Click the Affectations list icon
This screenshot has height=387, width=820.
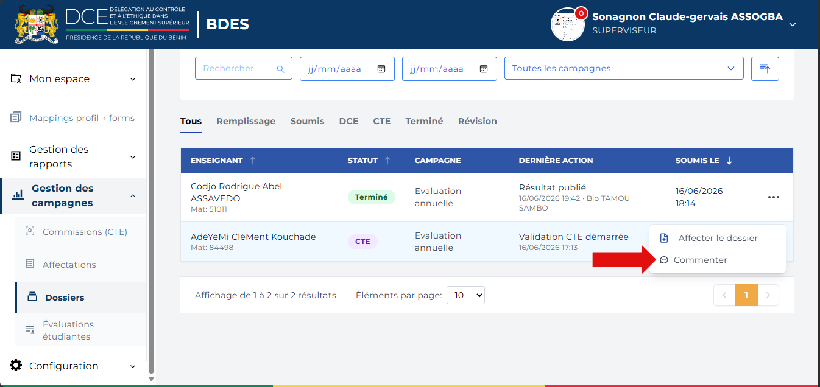[x=30, y=264]
